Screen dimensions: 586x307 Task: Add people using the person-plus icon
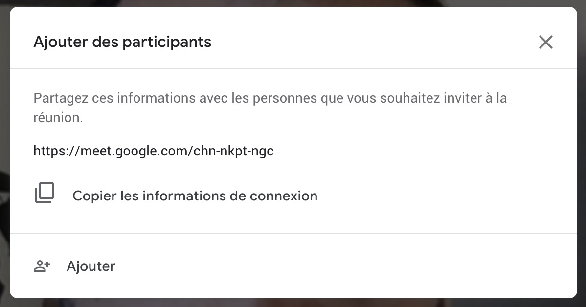pos(42,266)
